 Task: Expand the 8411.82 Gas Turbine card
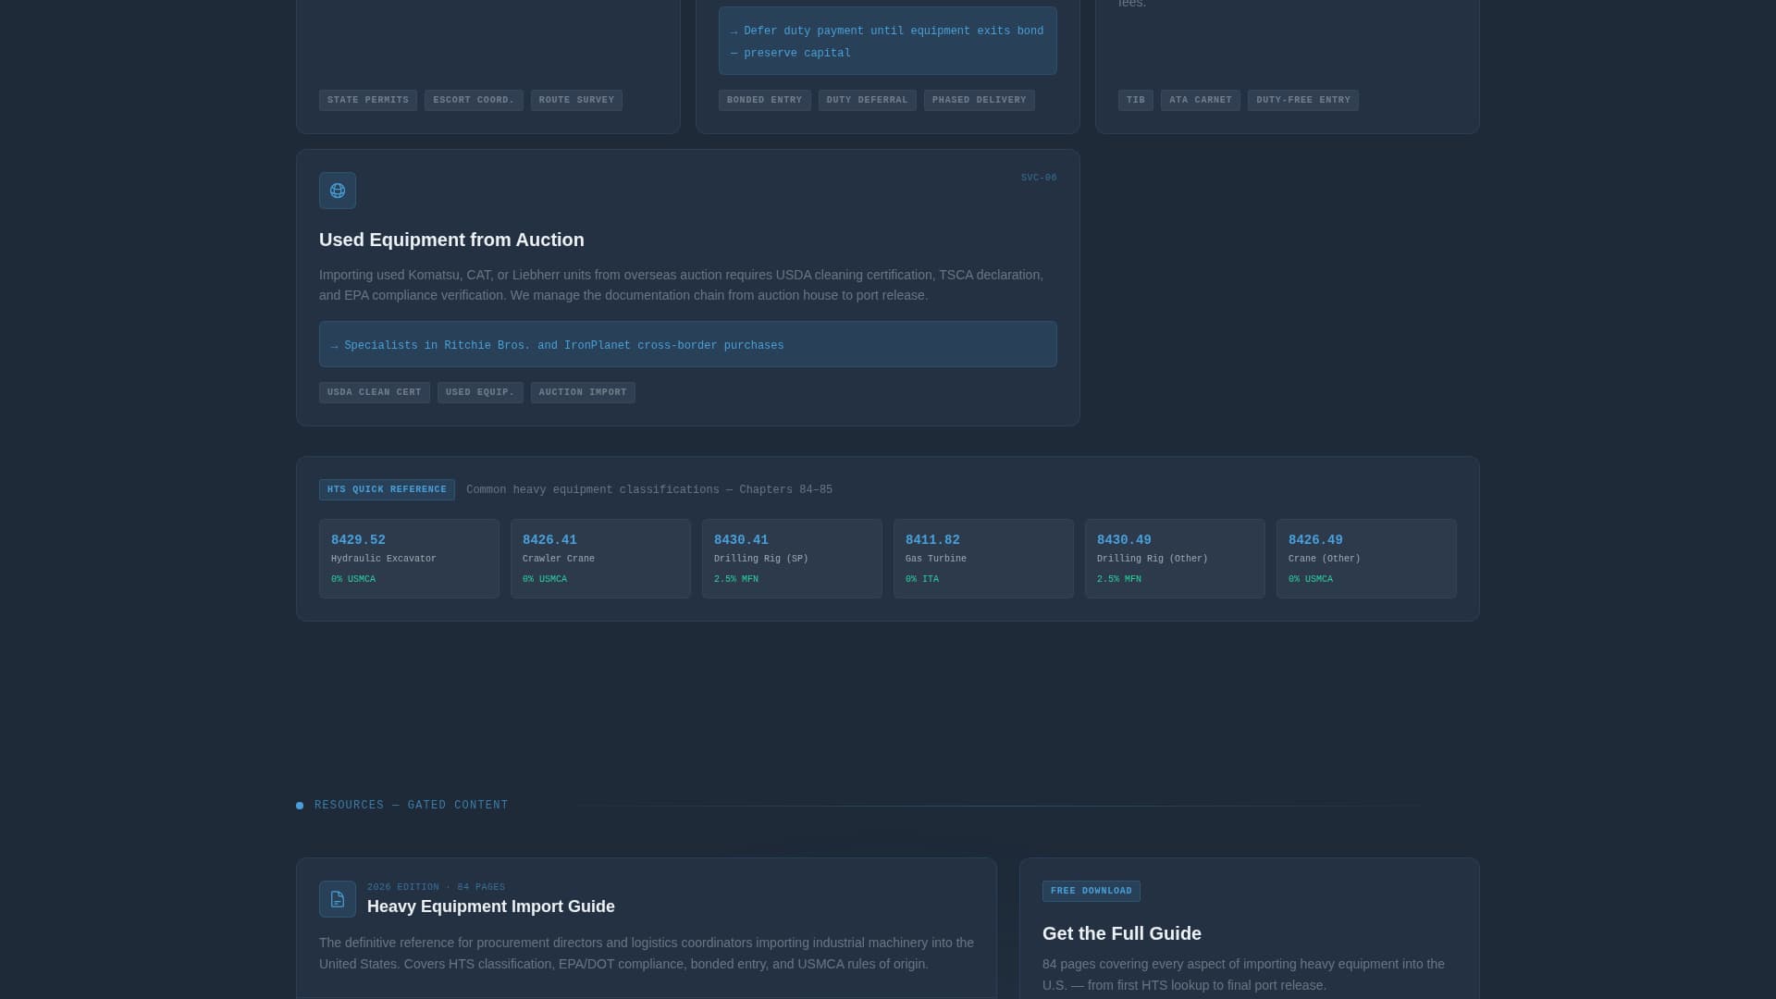982,559
